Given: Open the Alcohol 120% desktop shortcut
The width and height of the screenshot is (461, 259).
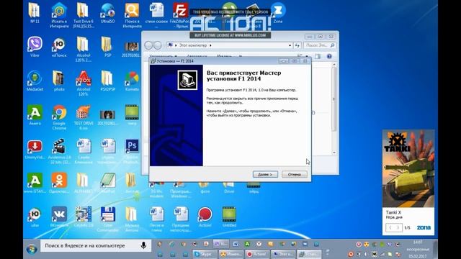Looking at the screenshot, I should point(84,83).
